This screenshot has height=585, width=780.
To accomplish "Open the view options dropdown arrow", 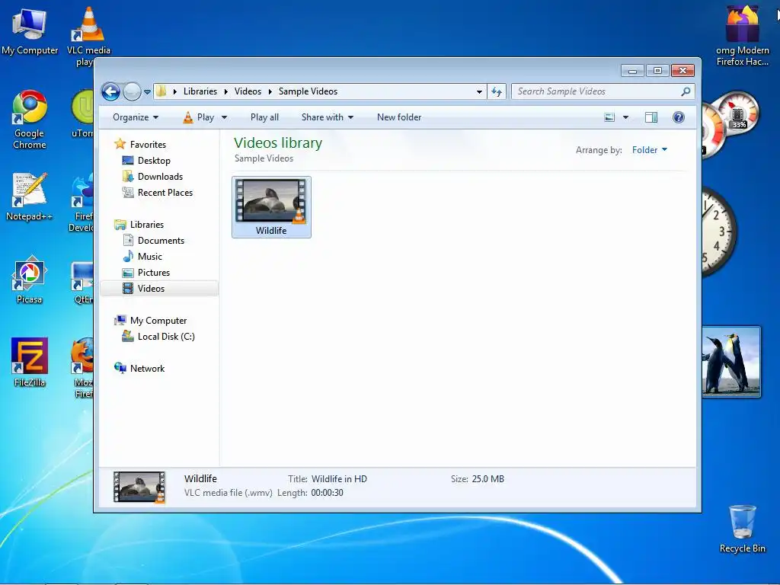I will (626, 117).
